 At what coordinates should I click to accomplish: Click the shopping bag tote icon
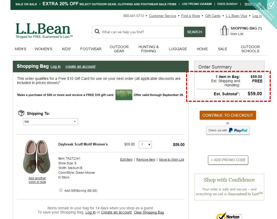(224, 31)
